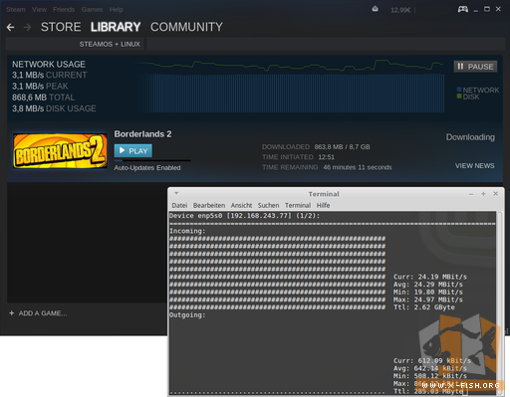Pause the current download
The height and width of the screenshot is (397, 510).
[475, 67]
